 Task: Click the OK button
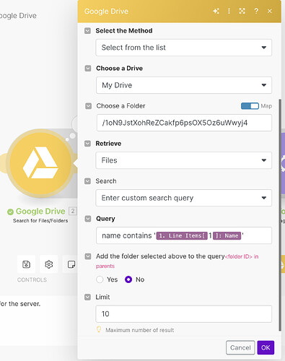click(266, 348)
